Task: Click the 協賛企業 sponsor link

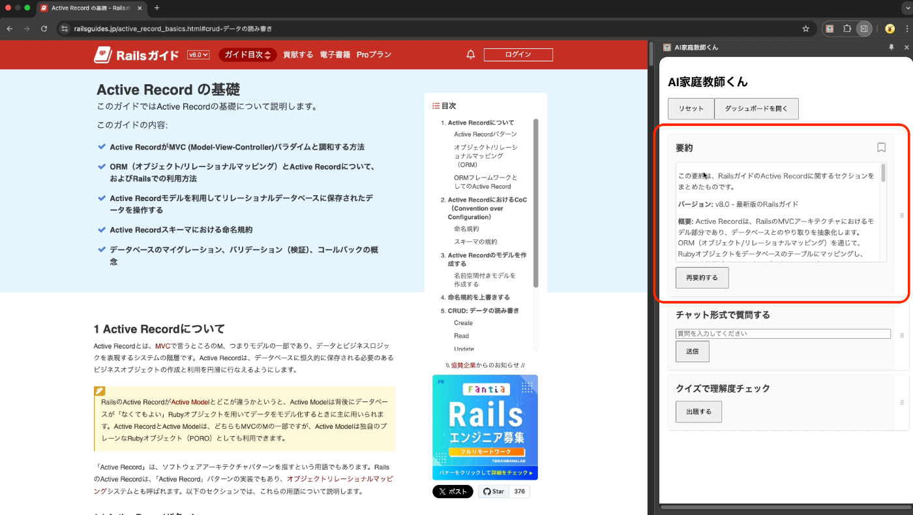Action: click(463, 365)
